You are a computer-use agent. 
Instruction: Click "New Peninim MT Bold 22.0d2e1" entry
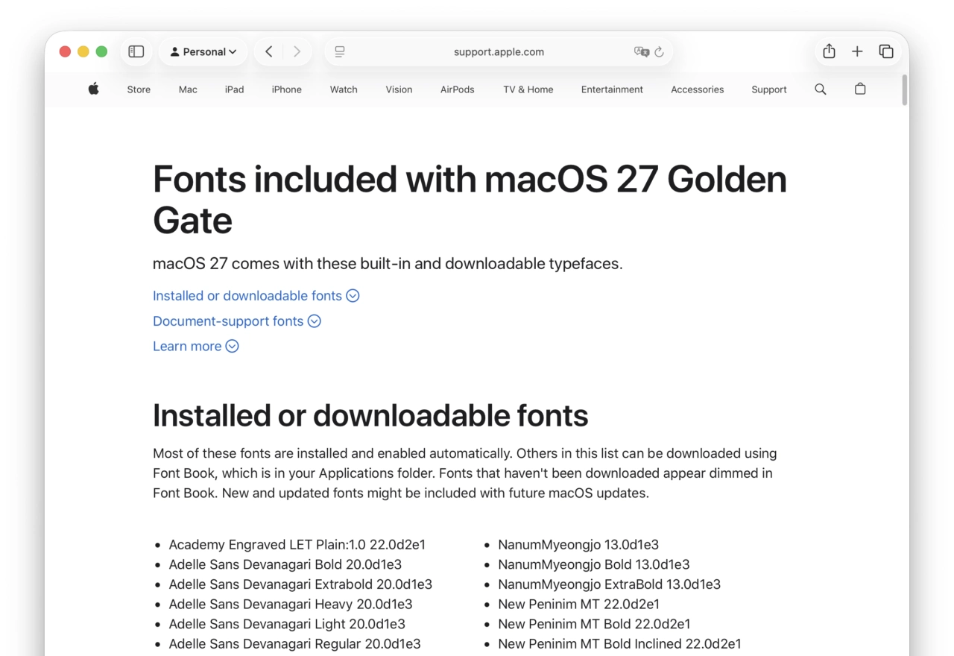pos(594,624)
